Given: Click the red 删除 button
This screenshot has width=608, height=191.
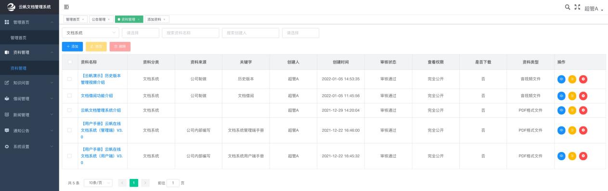Looking at the screenshot, I should [120, 46].
